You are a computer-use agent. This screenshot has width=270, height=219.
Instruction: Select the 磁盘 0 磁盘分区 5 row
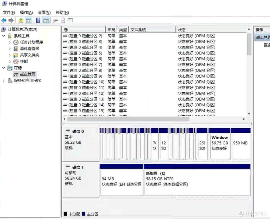click(x=154, y=53)
